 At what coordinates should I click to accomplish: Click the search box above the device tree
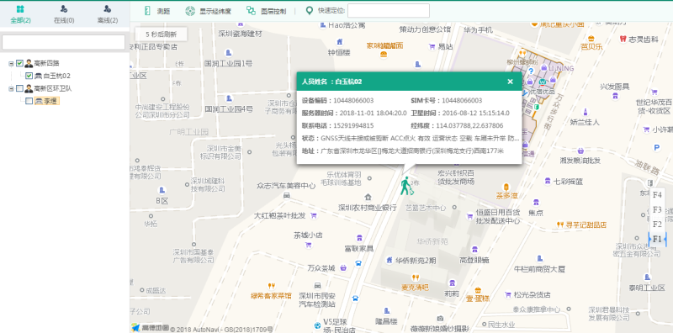click(64, 42)
